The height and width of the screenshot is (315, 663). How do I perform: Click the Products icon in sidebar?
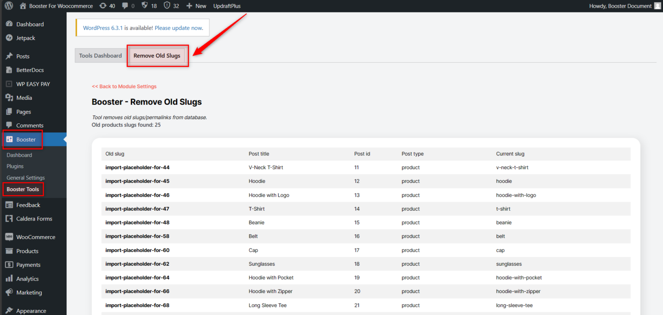9,251
